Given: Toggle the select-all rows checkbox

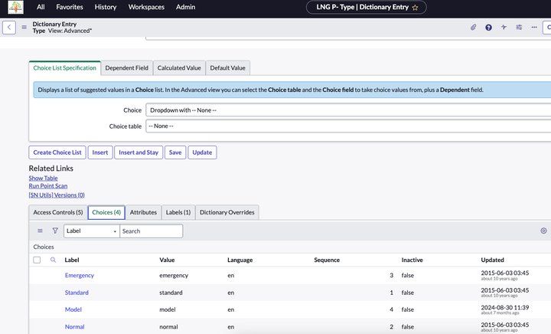Looking at the screenshot, I should pyautogui.click(x=37, y=260).
